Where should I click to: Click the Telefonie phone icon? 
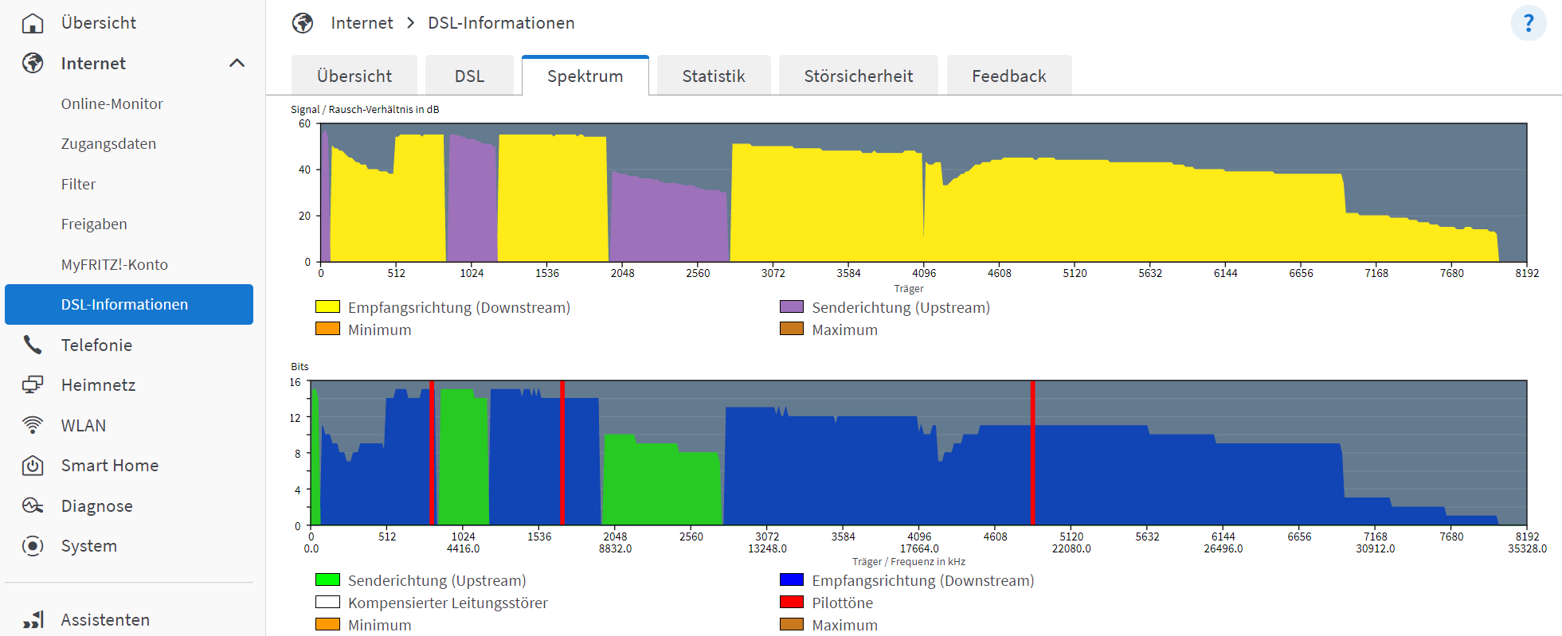click(33, 345)
